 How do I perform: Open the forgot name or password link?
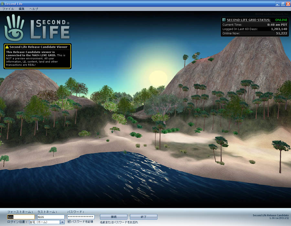(119, 222)
